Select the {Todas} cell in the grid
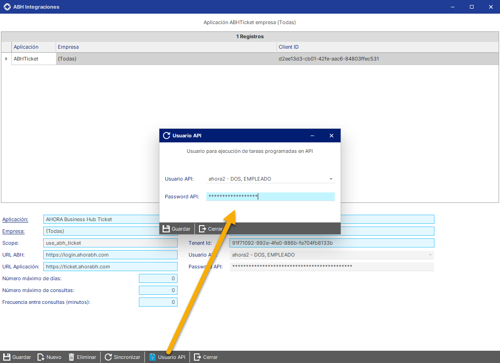Viewport: 500px width, 363px height. tap(166, 59)
